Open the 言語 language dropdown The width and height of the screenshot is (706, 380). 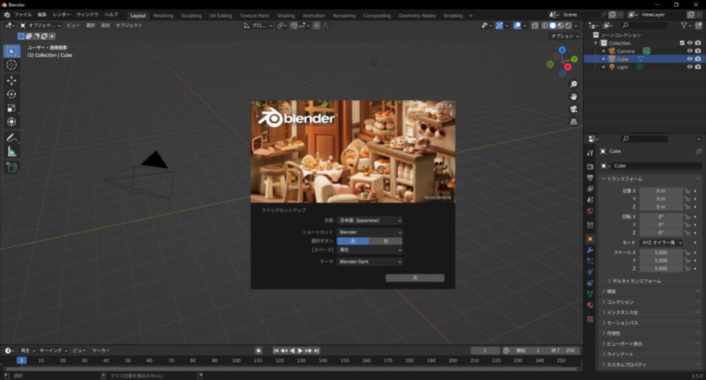[370, 220]
